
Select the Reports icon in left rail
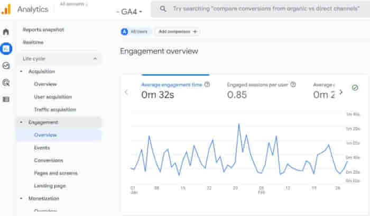[x=6, y=49]
